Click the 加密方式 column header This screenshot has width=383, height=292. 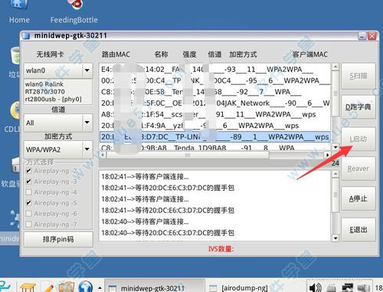tap(243, 54)
